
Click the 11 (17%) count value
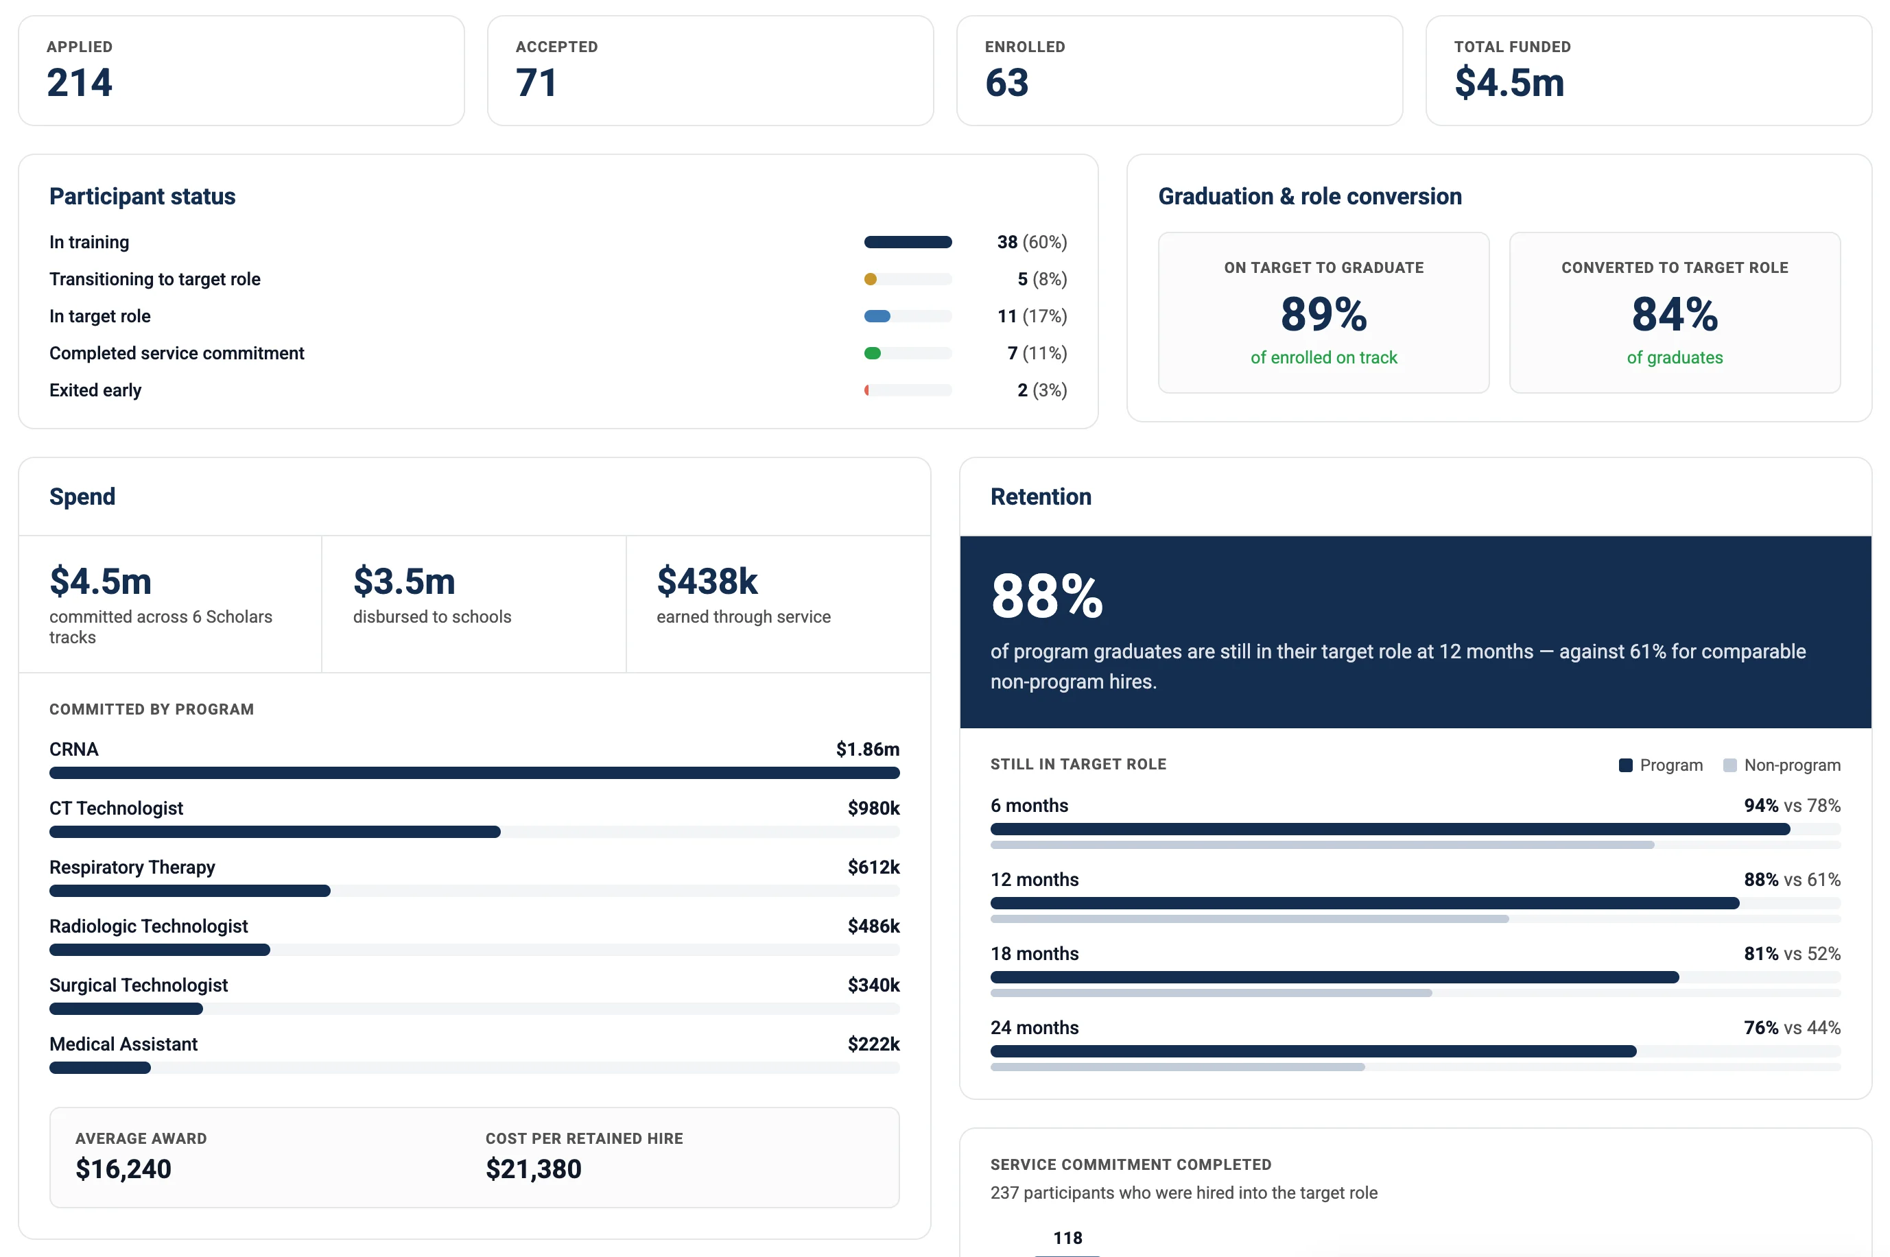[x=1032, y=316]
